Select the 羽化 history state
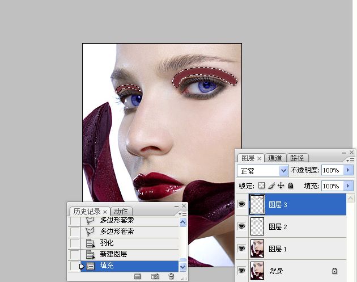The width and height of the screenshot is (357, 282). (130, 243)
